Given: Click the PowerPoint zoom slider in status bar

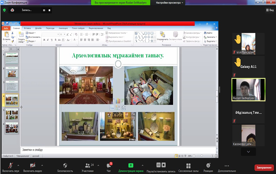Looking at the screenshot, I should pos(202,155).
